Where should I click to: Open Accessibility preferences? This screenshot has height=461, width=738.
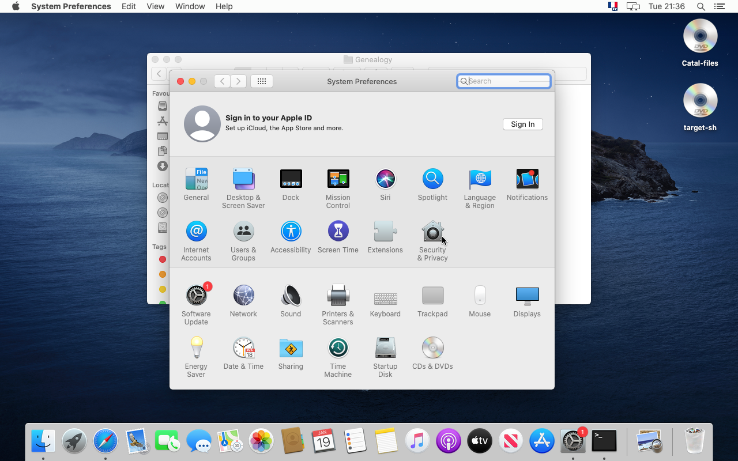291,237
